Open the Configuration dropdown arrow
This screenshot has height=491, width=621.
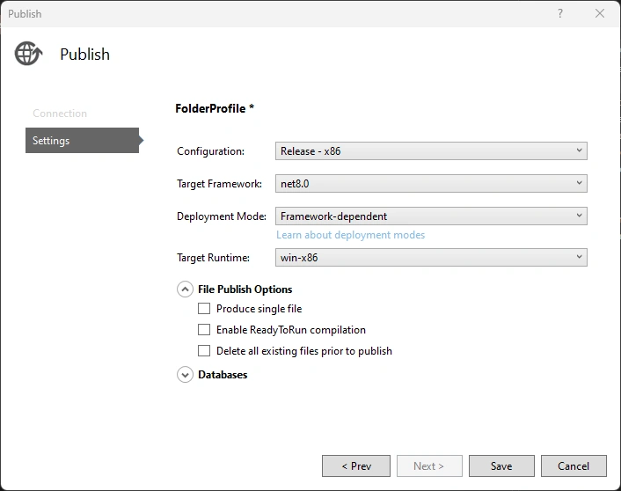point(579,150)
